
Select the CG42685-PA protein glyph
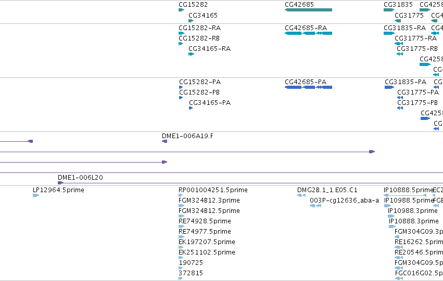pos(308,87)
